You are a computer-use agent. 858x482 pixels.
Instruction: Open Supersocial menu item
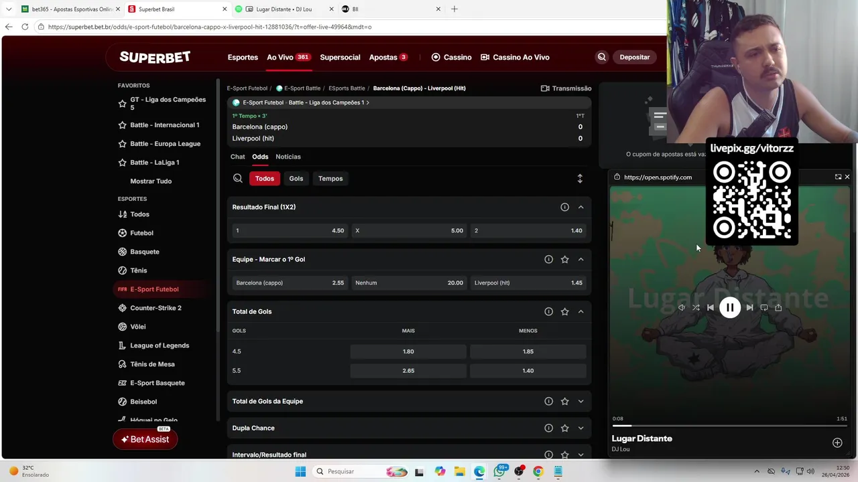340,57
